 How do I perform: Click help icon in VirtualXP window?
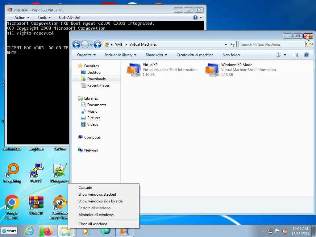(195, 18)
